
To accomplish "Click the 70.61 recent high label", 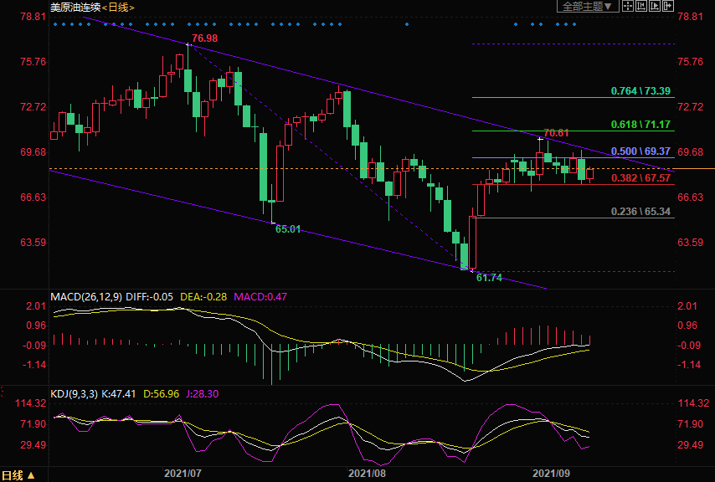I will tap(557, 132).
